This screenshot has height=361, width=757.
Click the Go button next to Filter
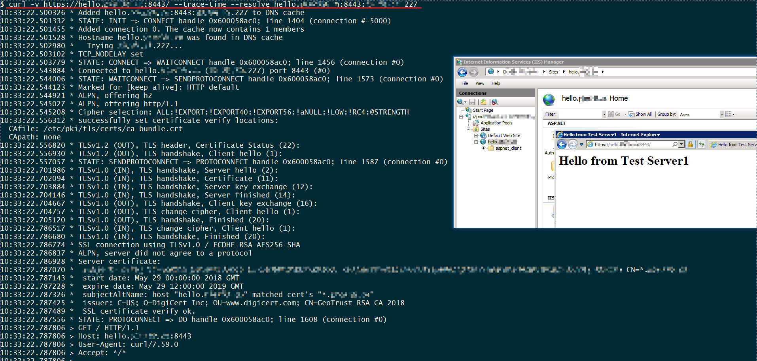(614, 114)
